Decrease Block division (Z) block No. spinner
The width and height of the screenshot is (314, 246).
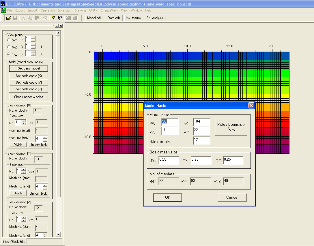click(x=23, y=220)
